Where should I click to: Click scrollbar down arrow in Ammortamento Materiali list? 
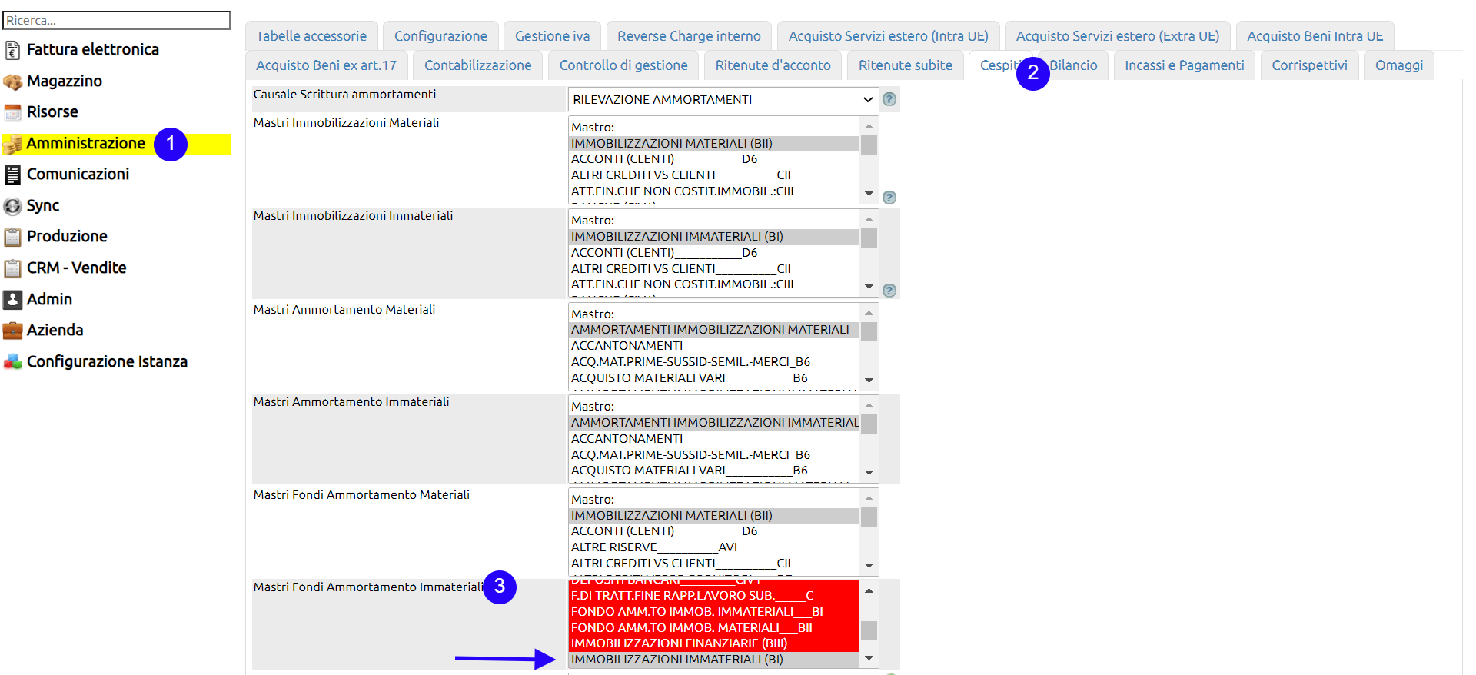point(869,381)
